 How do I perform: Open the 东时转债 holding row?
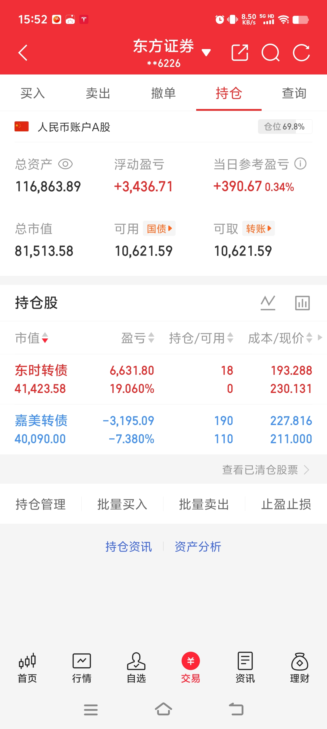click(163, 379)
